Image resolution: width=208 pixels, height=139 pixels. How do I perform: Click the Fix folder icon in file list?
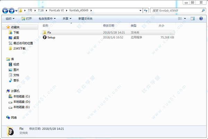(45, 33)
